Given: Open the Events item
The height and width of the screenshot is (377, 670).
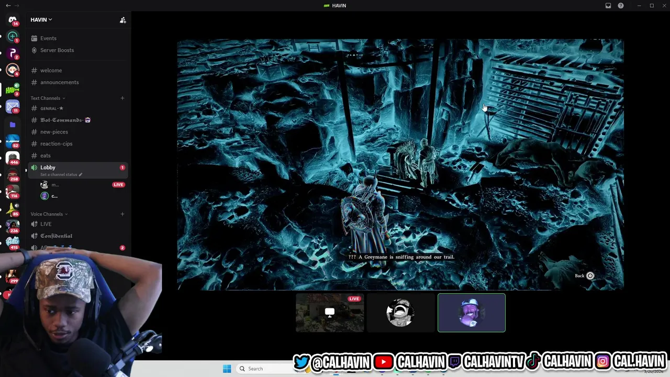Looking at the screenshot, I should 79,38.
